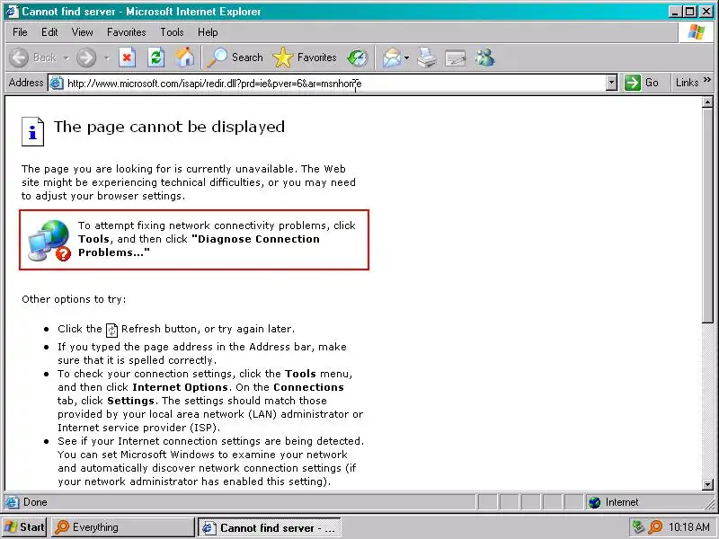719x539 pixels.
Task: Refresh the page using the toolbar icon
Action: [155, 57]
